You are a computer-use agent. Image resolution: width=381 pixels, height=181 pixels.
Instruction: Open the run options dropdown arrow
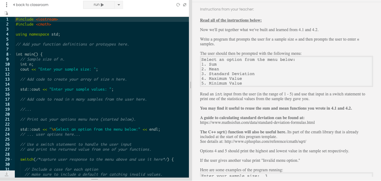[x=119, y=5]
